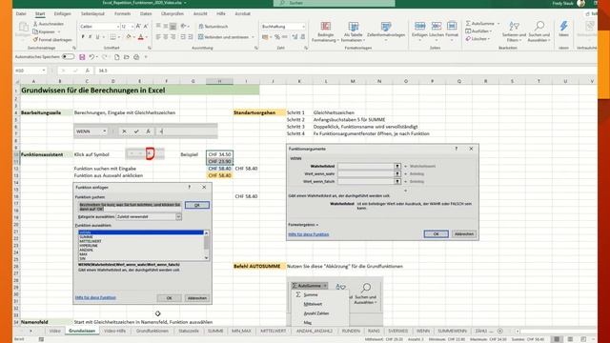The width and height of the screenshot is (610, 343).
Task: Save the workbook from quick access toolbar
Action: tap(82, 57)
